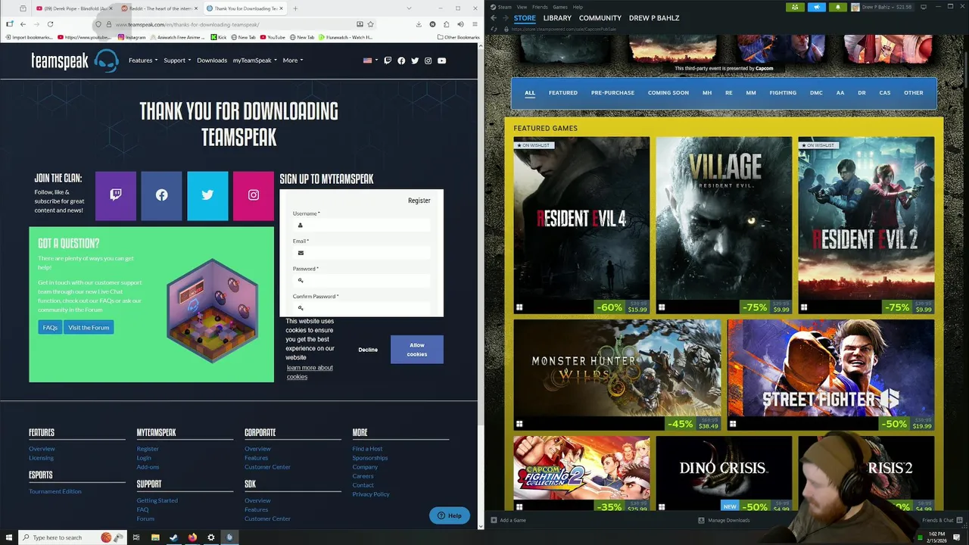Select the FIGHTING sale category tab

click(x=783, y=93)
